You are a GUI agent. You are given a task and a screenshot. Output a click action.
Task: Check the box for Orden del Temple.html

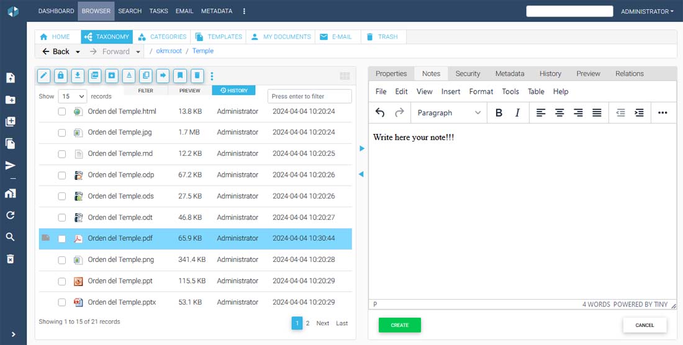coord(62,112)
